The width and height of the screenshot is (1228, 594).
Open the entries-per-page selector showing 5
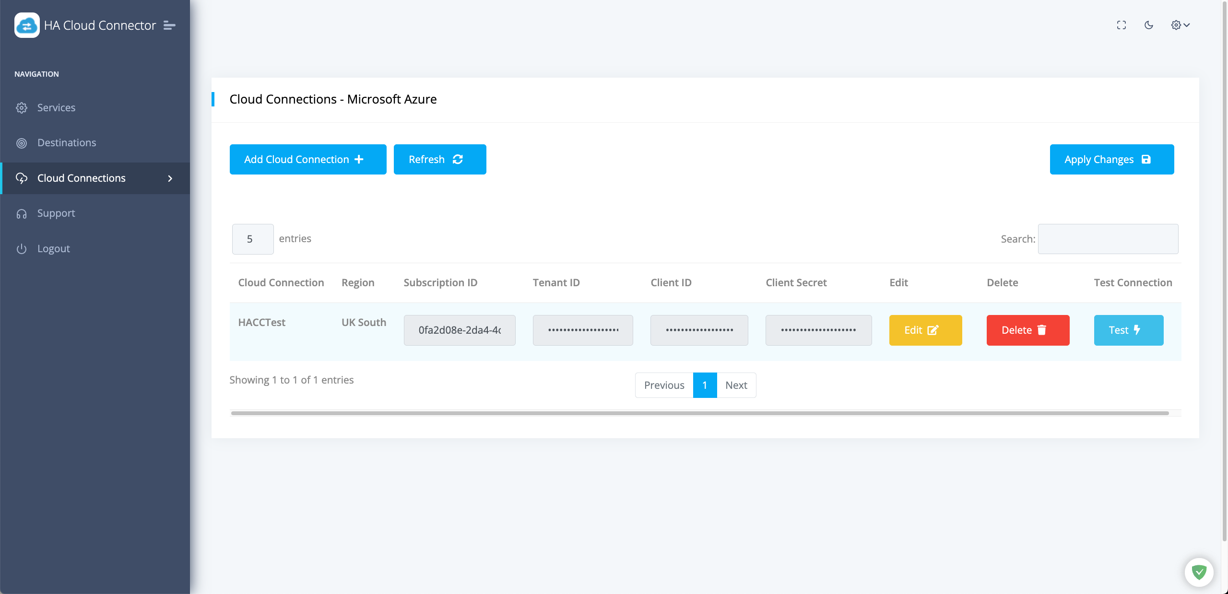[253, 239]
